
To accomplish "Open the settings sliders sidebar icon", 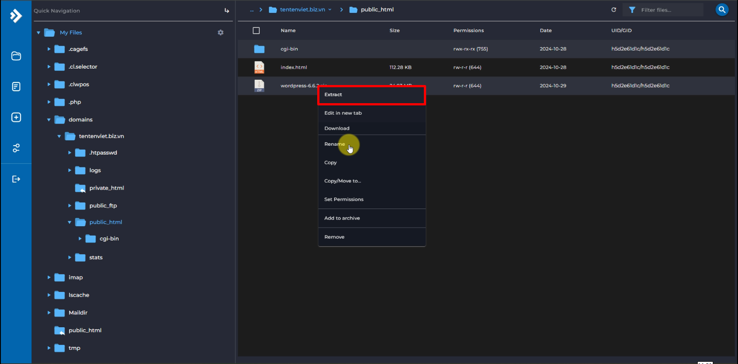I will point(16,148).
